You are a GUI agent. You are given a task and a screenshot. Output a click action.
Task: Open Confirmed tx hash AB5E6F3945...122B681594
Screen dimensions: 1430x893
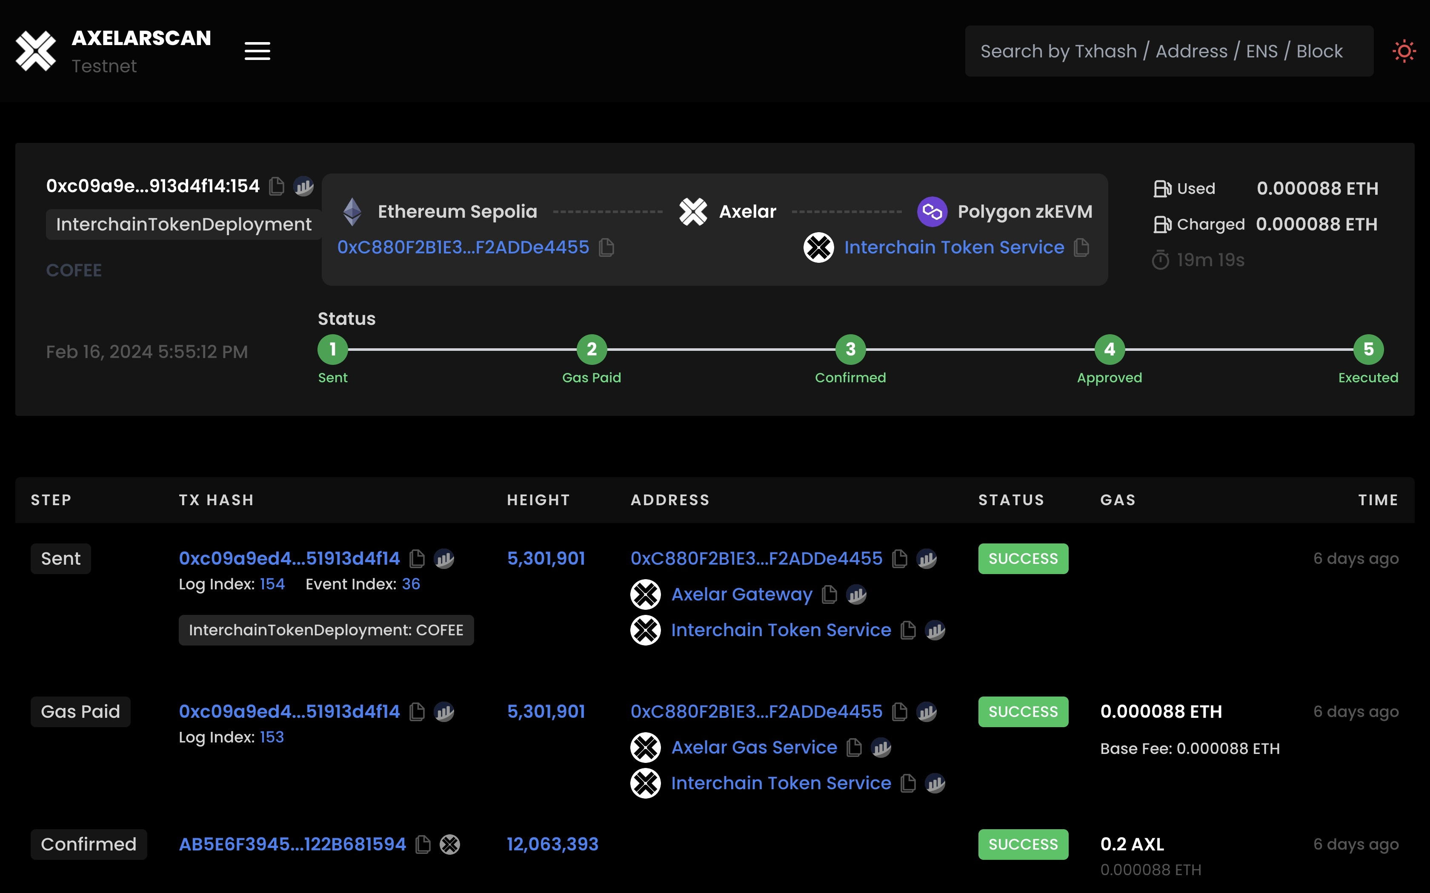click(x=292, y=844)
